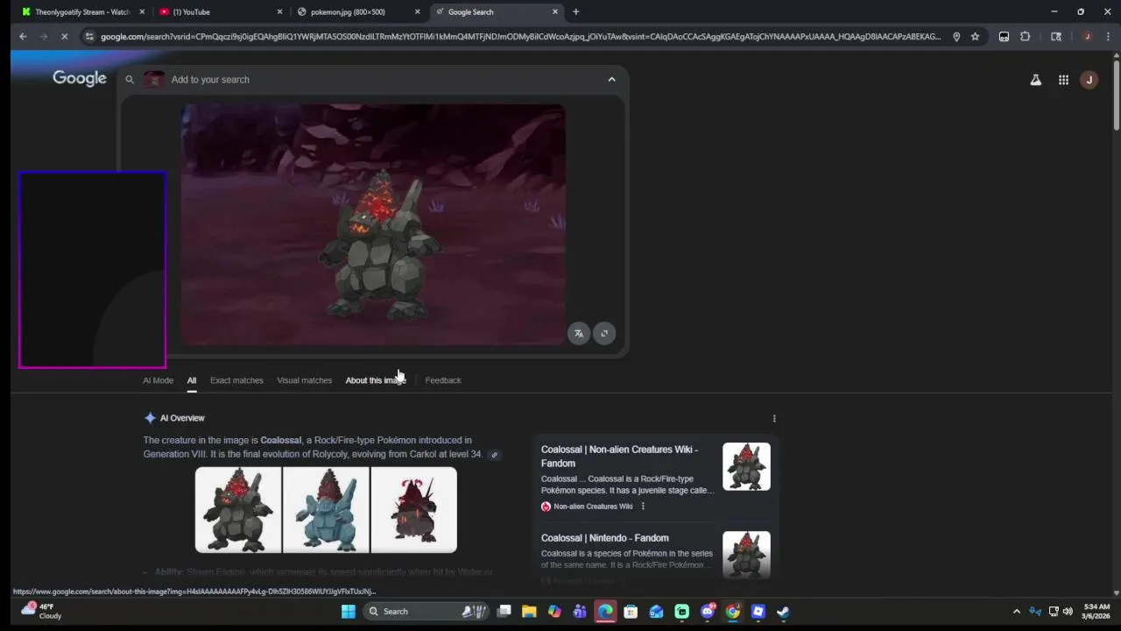The width and height of the screenshot is (1121, 631).
Task: Click the image crop/reselect icon beside translate
Action: point(604,333)
